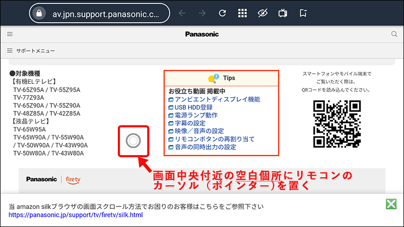Toggle the crossed-out eye privacy icon
Viewport: 404px width, 227px height.
pyautogui.click(x=262, y=13)
